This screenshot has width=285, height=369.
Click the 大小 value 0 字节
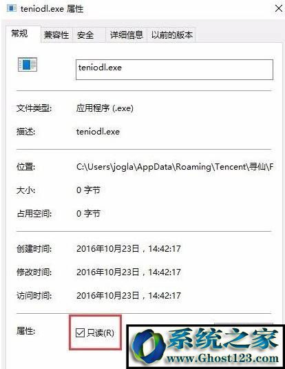[x=88, y=190]
